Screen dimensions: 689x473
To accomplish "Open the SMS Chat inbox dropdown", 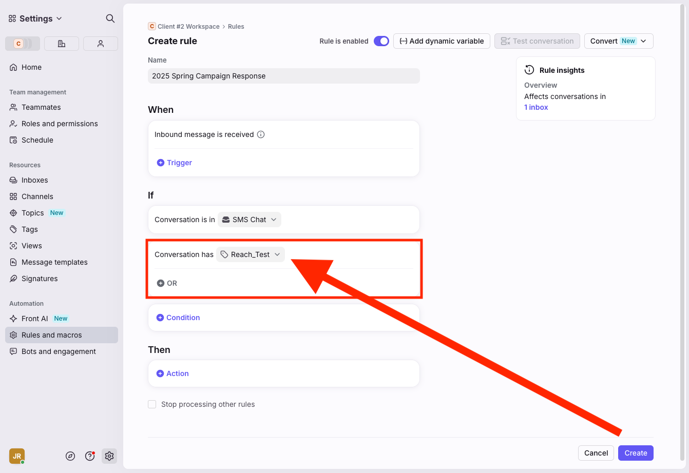I will pyautogui.click(x=250, y=220).
